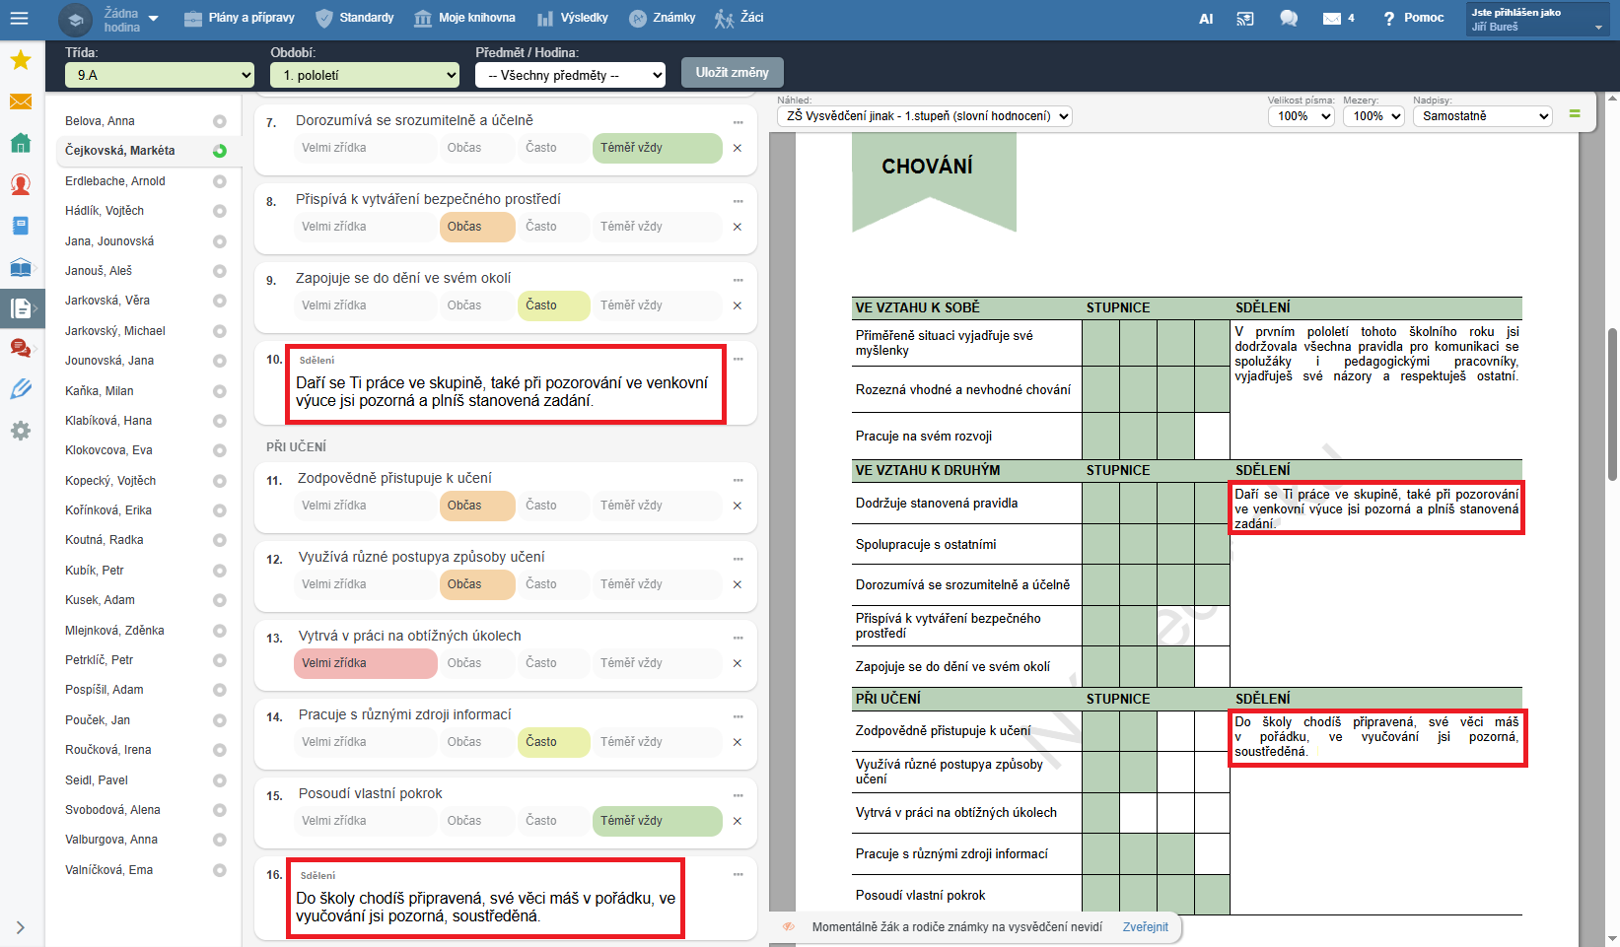
Task: Click the yellow star favorites icon
Action: point(20,61)
